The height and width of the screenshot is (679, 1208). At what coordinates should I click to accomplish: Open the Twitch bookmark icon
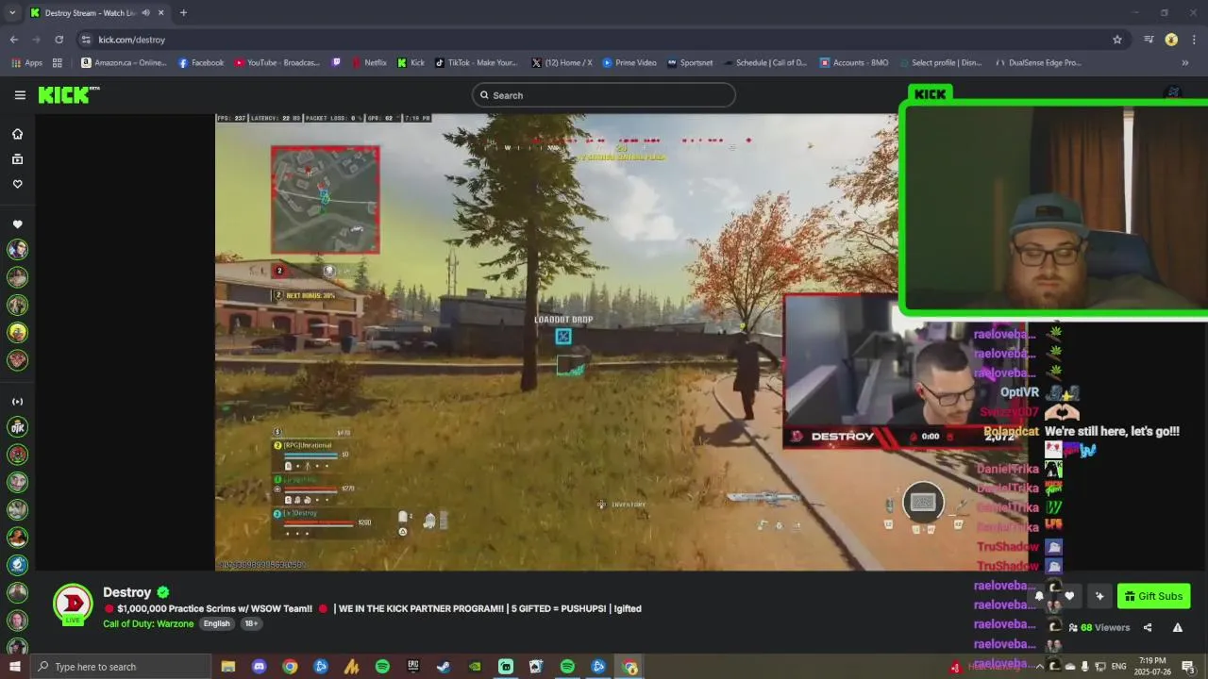pos(337,63)
